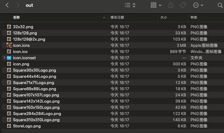
Task: Sort by the 种类 column header
Action: pos(194,18)
